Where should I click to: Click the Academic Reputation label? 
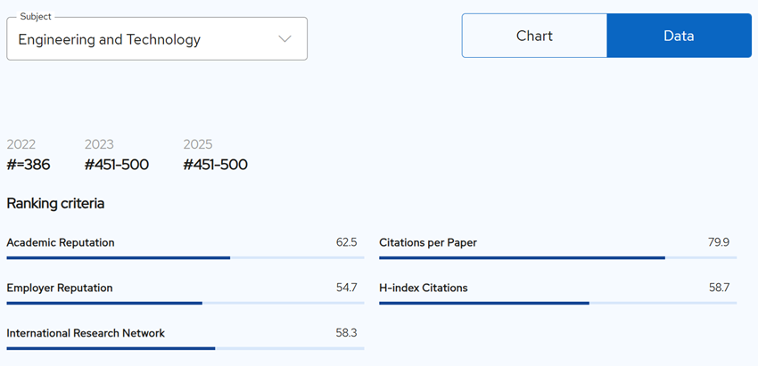(x=61, y=242)
